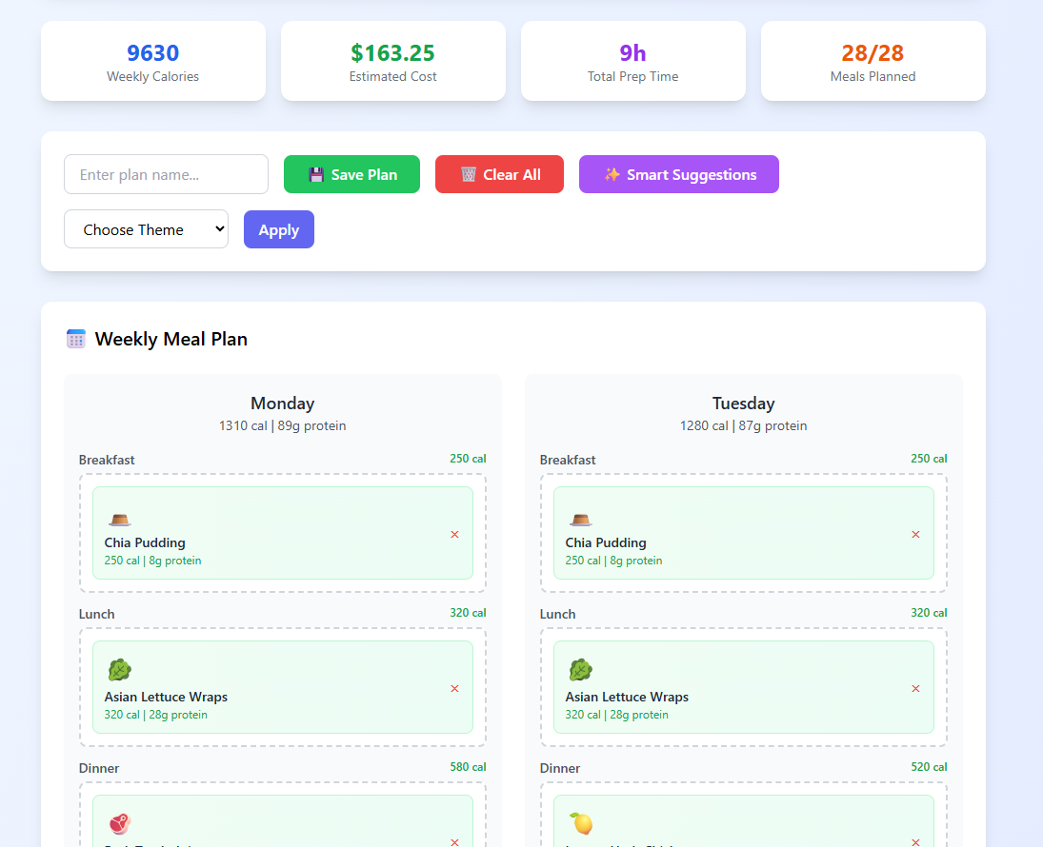Click the calendar icon beside Weekly Meal Plan
This screenshot has width=1043, height=847.
76,339
